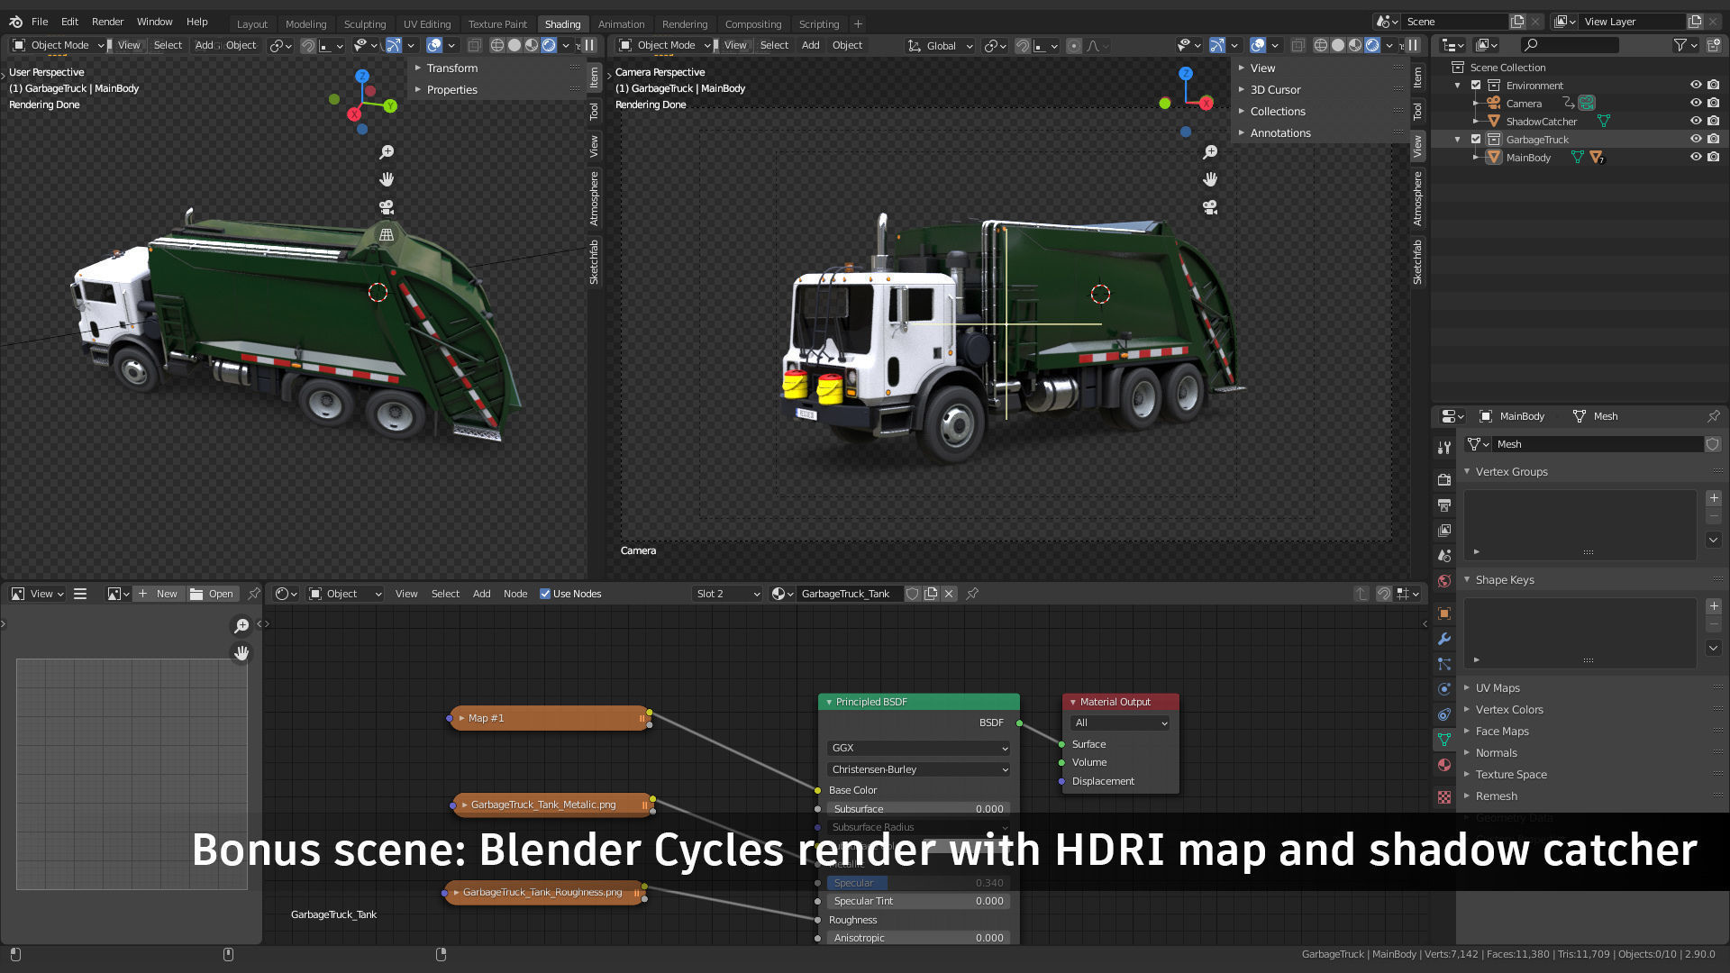Open the Material properties tab icon
Viewport: 1730px width, 973px height.
click(x=1444, y=765)
